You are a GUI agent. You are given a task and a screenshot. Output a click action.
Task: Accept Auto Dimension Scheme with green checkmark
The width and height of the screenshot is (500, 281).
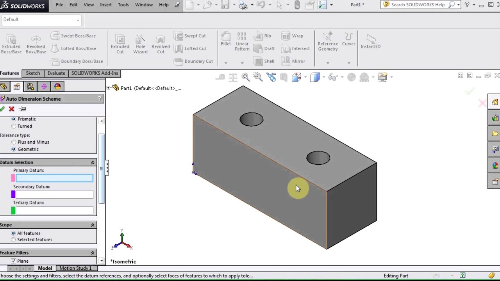click(x=2, y=109)
